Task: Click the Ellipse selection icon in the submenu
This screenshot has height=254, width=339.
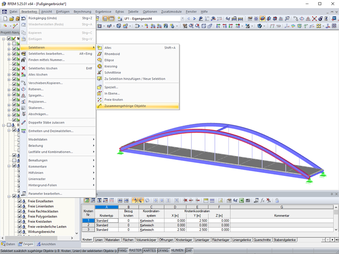Action: 99,60
